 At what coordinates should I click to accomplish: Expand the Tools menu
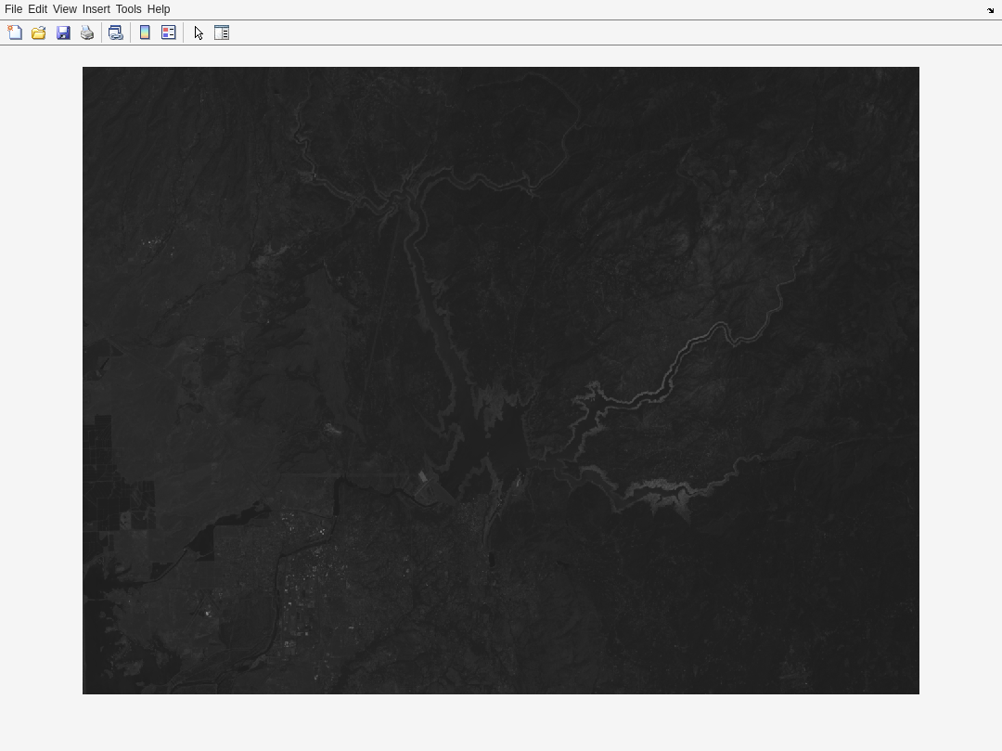(x=128, y=9)
